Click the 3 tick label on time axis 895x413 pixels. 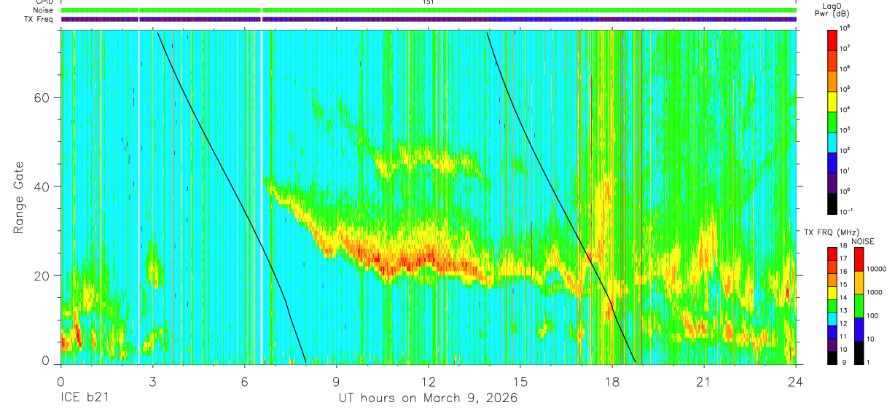pyautogui.click(x=152, y=382)
